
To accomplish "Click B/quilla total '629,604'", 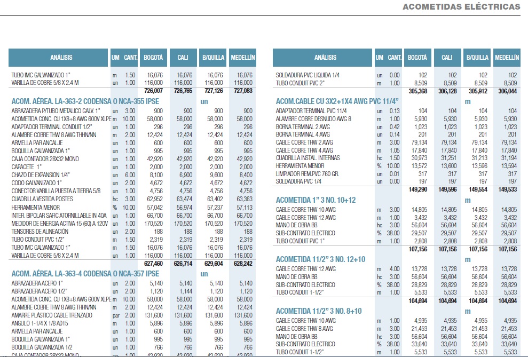I will (x=214, y=264).
